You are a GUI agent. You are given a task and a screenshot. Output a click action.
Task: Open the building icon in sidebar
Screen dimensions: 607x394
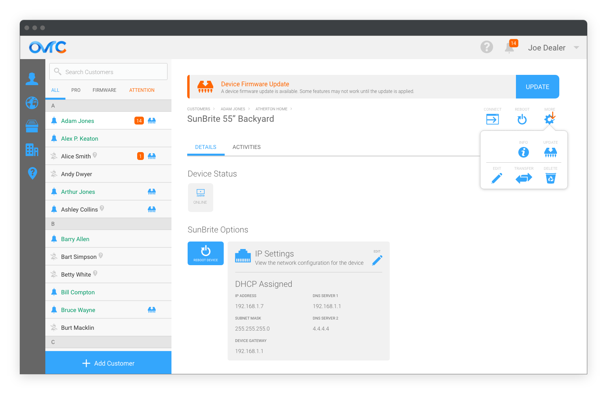(32, 150)
